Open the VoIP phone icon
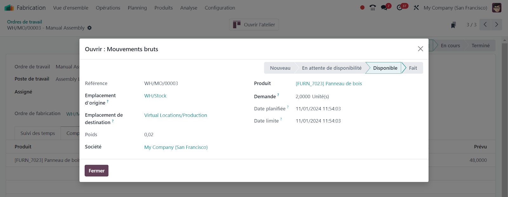Screen dimensions: 508x197 click(x=373, y=8)
